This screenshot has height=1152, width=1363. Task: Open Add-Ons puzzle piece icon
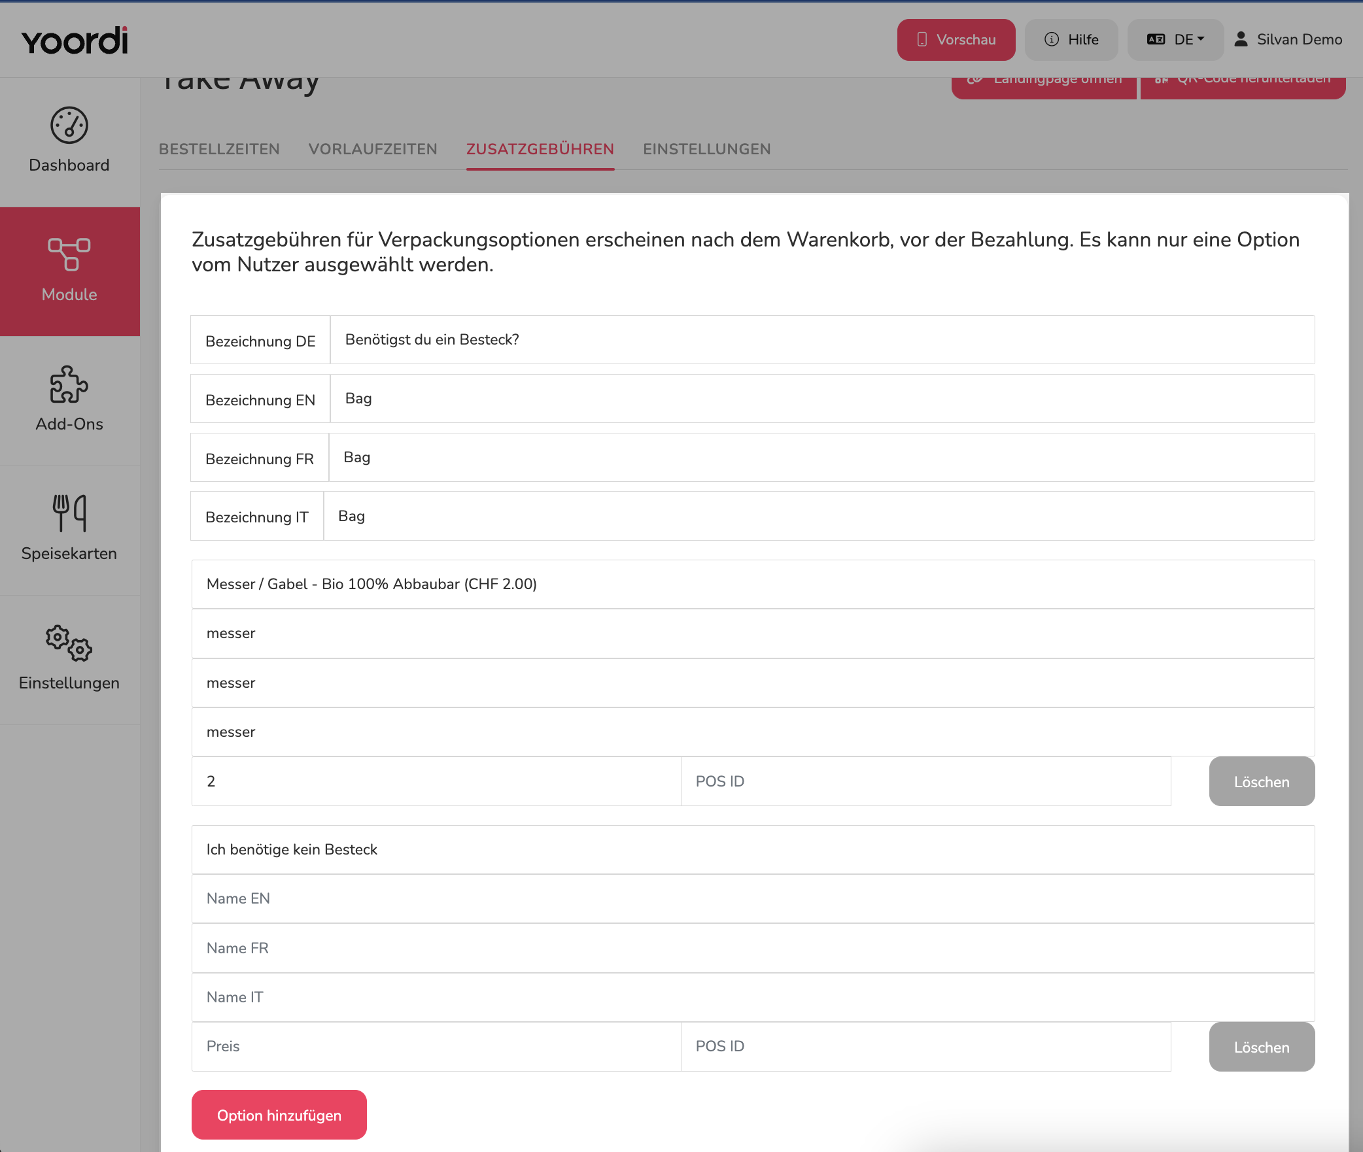(x=69, y=384)
